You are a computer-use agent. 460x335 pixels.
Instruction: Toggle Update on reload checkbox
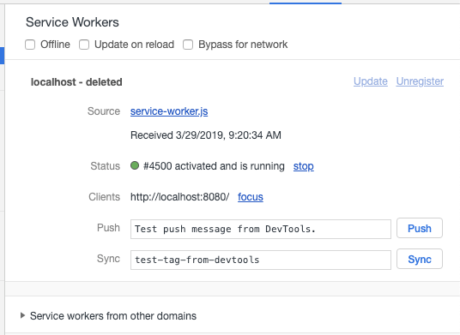84,45
